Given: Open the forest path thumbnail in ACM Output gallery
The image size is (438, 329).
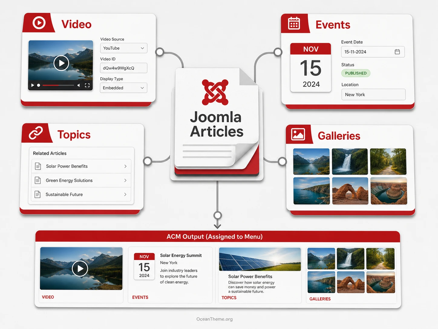Looking at the screenshot, I should click(380, 259).
